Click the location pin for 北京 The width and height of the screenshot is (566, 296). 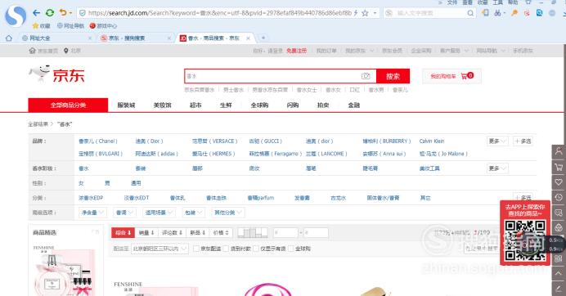coord(65,51)
